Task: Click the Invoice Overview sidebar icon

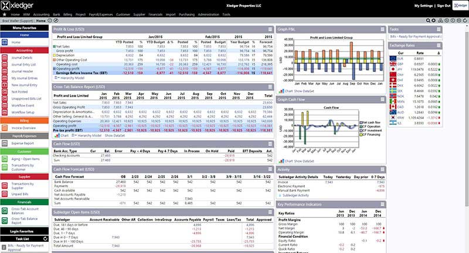Action: click(x=5, y=128)
